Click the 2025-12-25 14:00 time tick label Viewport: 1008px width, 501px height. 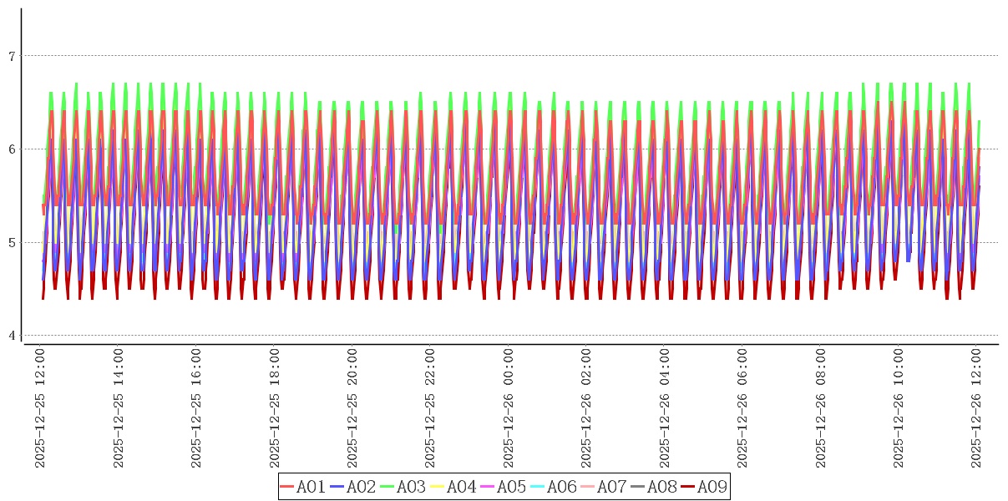[118, 408]
